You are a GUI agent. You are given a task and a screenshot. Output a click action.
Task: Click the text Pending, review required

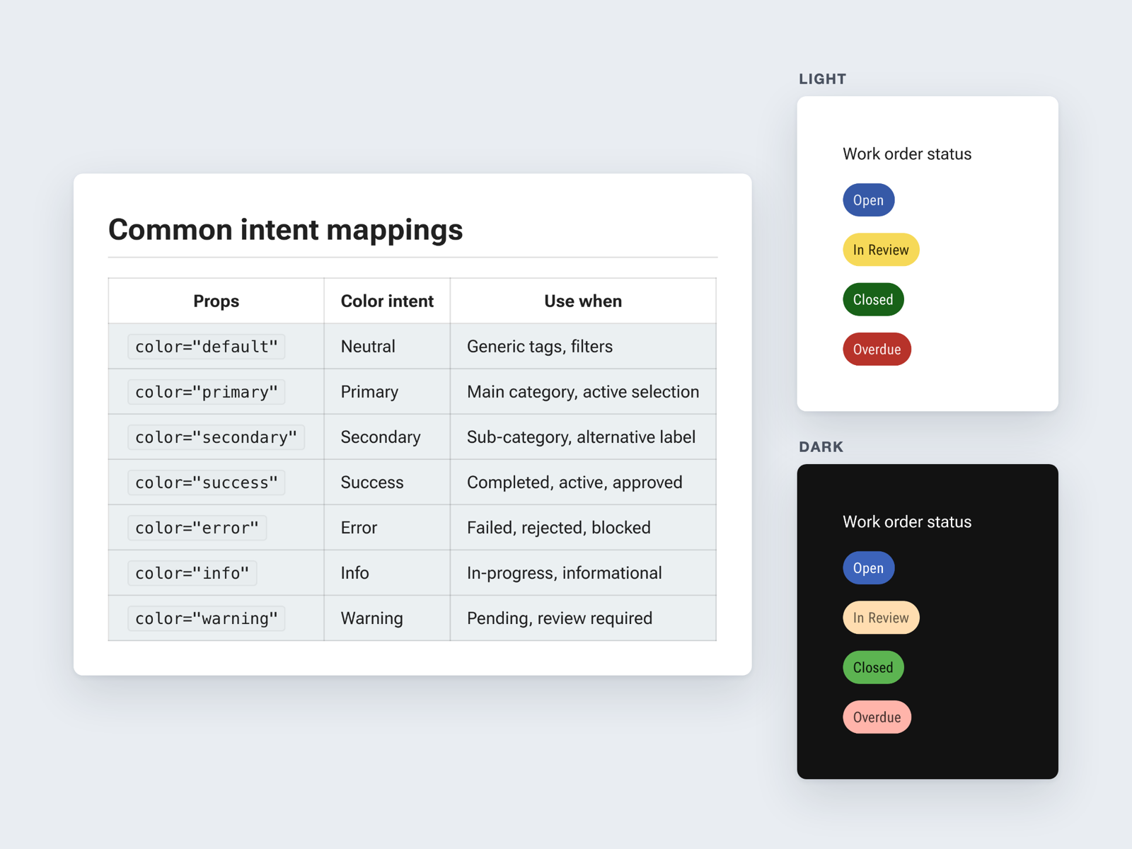click(x=560, y=618)
